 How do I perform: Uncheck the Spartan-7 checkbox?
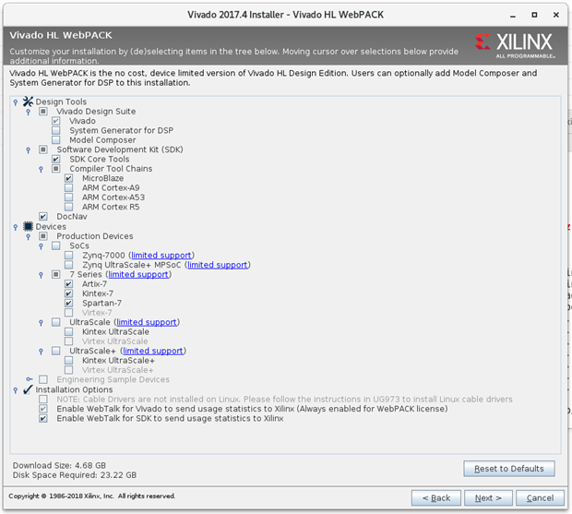[x=68, y=303]
